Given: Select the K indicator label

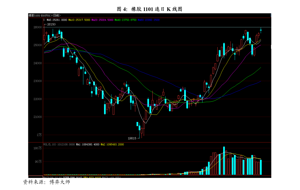Looking at the screenshot, I should point(44,20).
